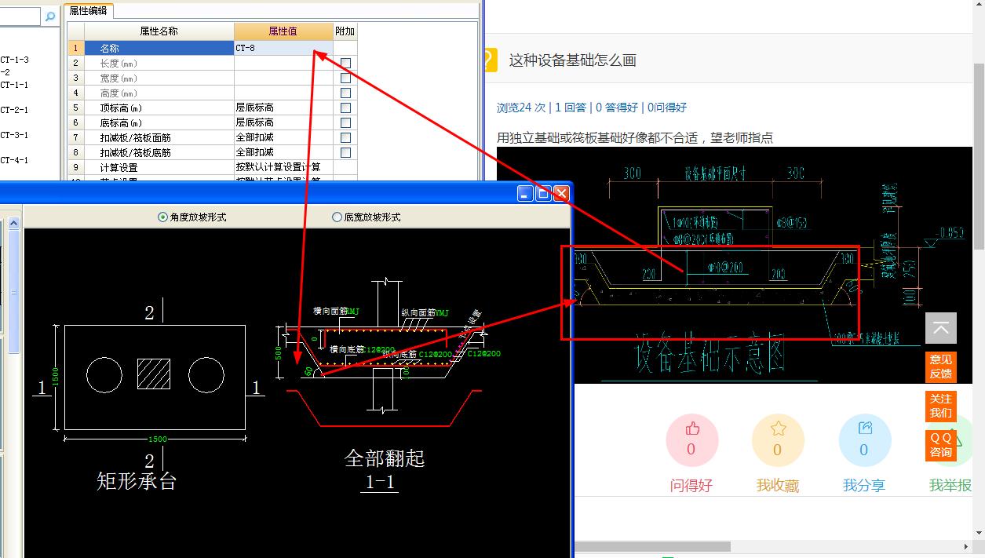Select the 长度(mm) property row
The width and height of the screenshot is (985, 558).
(x=159, y=63)
